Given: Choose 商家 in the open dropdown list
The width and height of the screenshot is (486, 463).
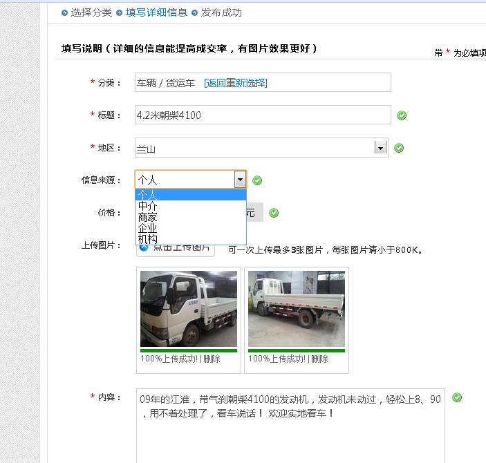Looking at the screenshot, I should click(147, 217).
